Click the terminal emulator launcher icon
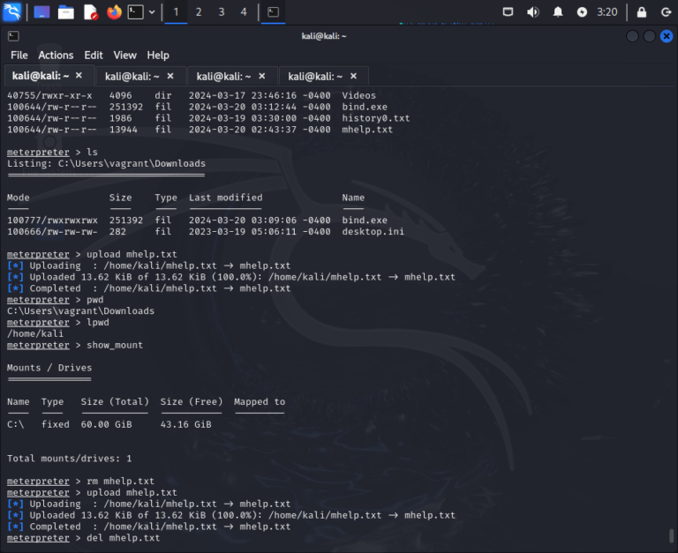The height and width of the screenshot is (553, 678). click(x=136, y=12)
